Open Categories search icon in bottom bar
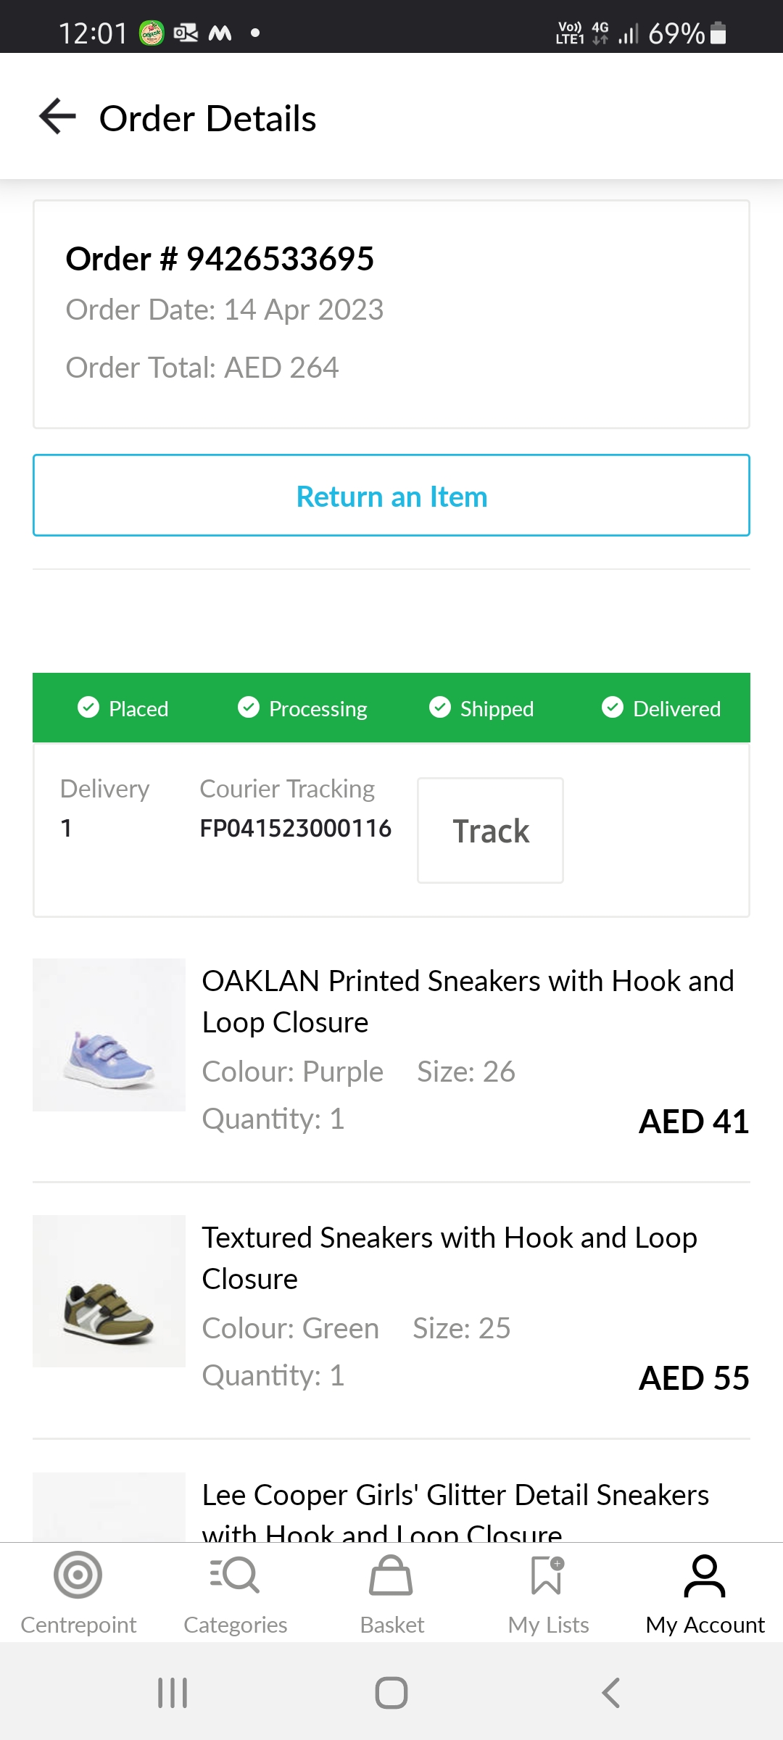Viewport: 783px width, 1740px height. click(x=235, y=1575)
